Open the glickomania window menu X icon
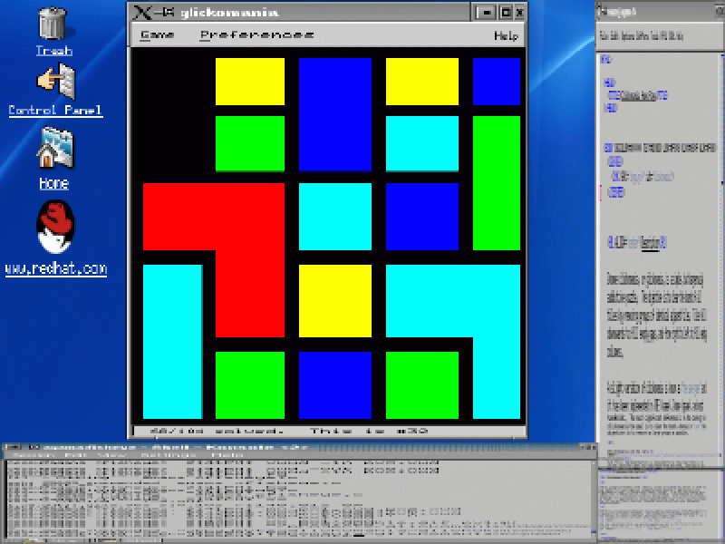 coord(141,12)
